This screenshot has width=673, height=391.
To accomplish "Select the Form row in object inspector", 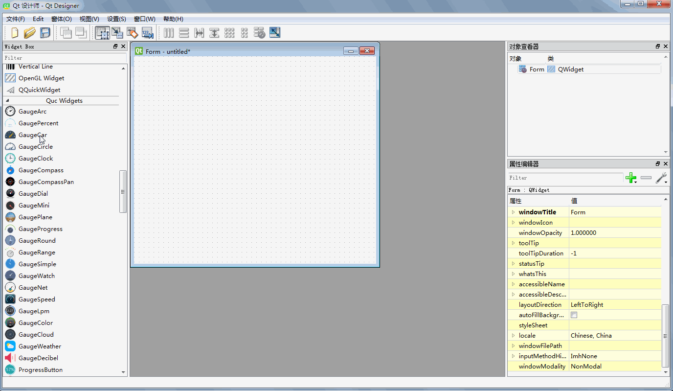I will click(589, 69).
